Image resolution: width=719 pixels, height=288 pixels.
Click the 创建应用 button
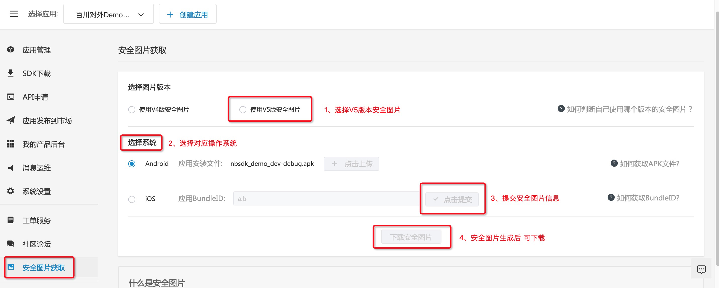click(x=188, y=15)
